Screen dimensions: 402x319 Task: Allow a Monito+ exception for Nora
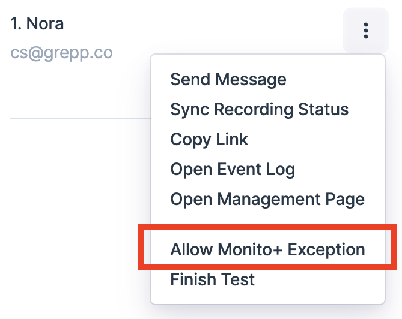click(267, 249)
